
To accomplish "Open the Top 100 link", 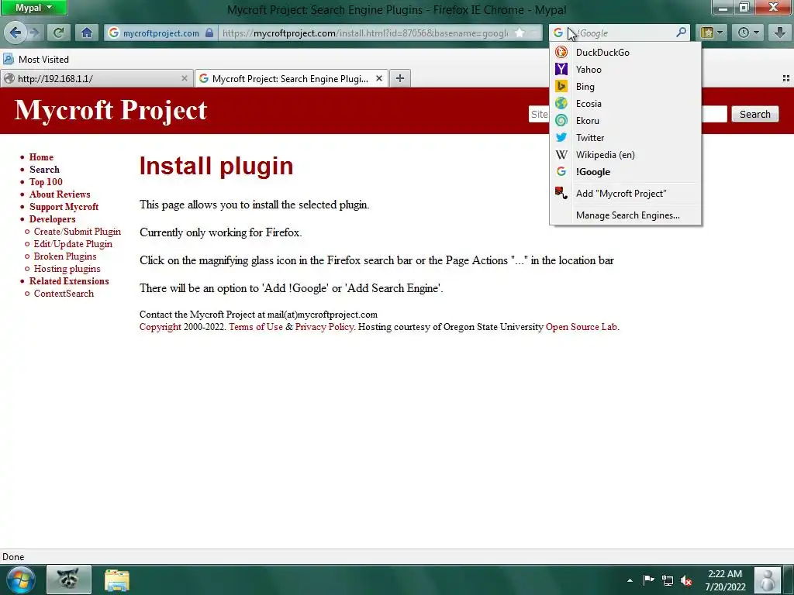I will click(x=46, y=181).
